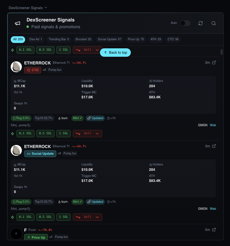
Task: Click the Social Update badge on ETHERROCK card
Action: [40, 154]
